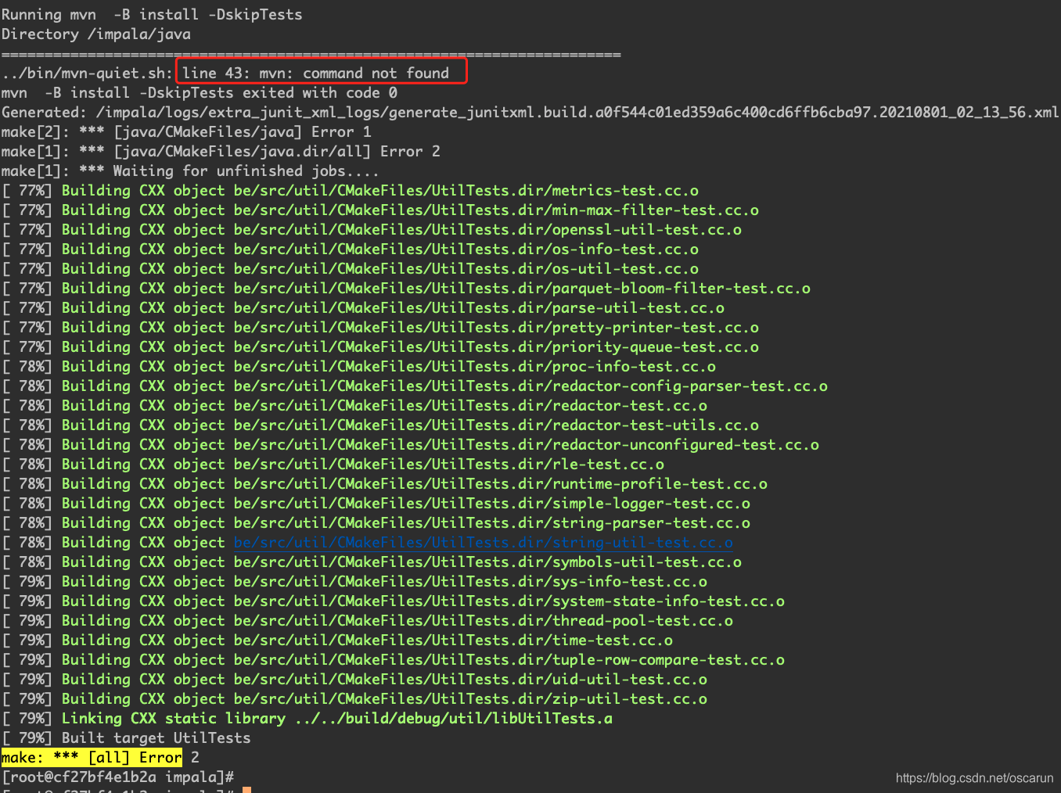The height and width of the screenshot is (793, 1061).
Task: Click the sys-info-test.cc.o build line
Action: click(x=354, y=582)
